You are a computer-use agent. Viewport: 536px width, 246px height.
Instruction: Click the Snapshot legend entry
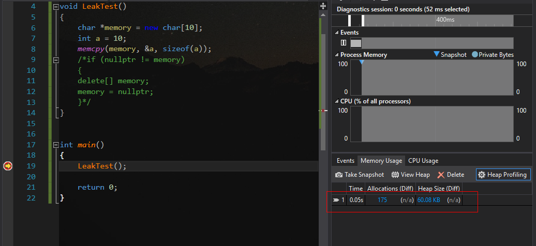[450, 55]
